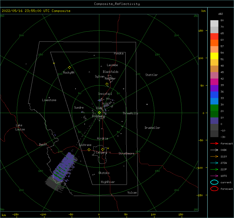This screenshot has width=234, height=218.
Task: Click the yellow diamond marker inside Calgary
Action: [x=103, y=149]
